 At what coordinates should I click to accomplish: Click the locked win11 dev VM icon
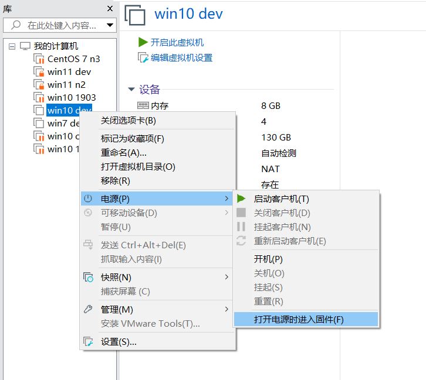click(x=39, y=72)
